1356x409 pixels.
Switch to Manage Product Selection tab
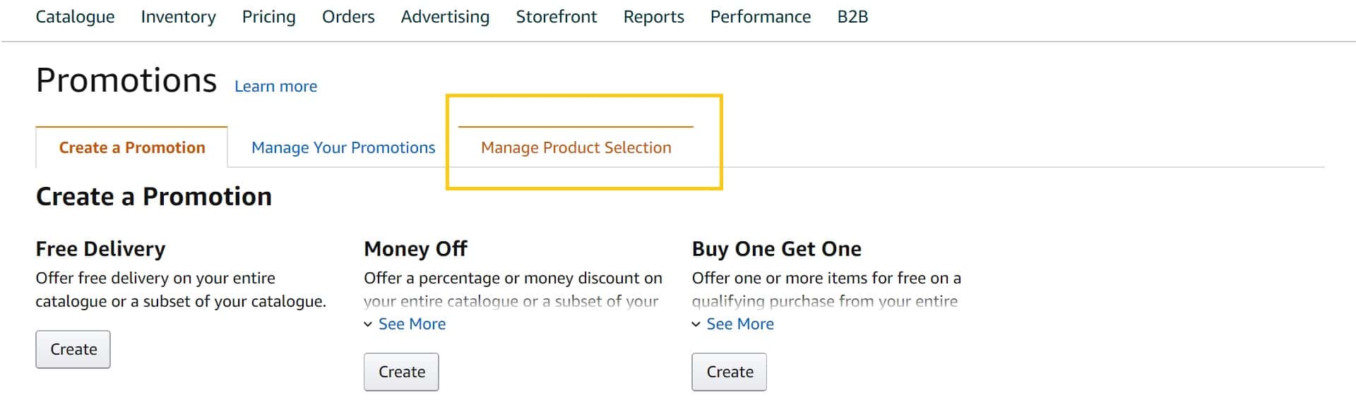tap(576, 147)
